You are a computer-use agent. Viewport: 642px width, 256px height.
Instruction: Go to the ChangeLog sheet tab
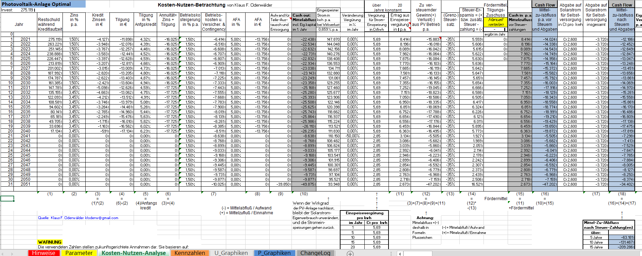315,253
